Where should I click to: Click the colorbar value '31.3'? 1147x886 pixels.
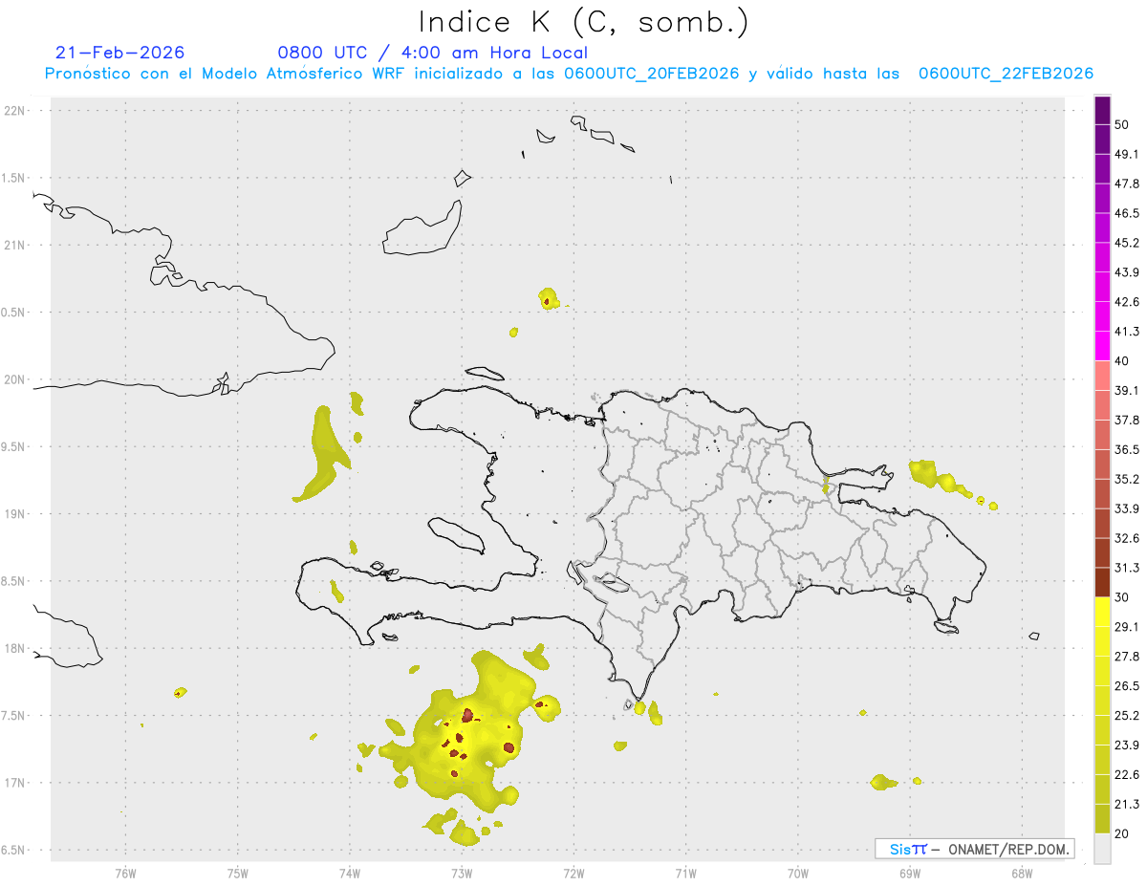click(x=1127, y=568)
